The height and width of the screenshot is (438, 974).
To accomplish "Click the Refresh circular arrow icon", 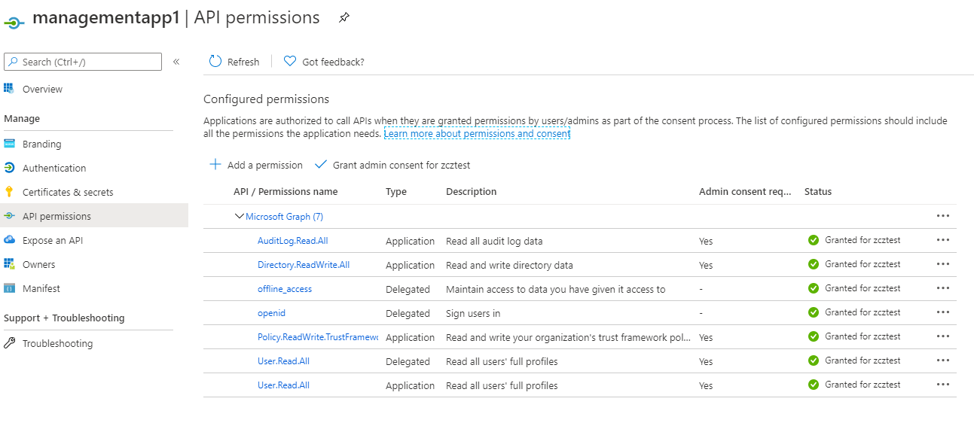I will (215, 62).
